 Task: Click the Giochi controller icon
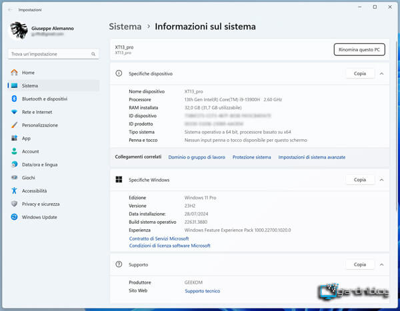[x=14, y=177]
